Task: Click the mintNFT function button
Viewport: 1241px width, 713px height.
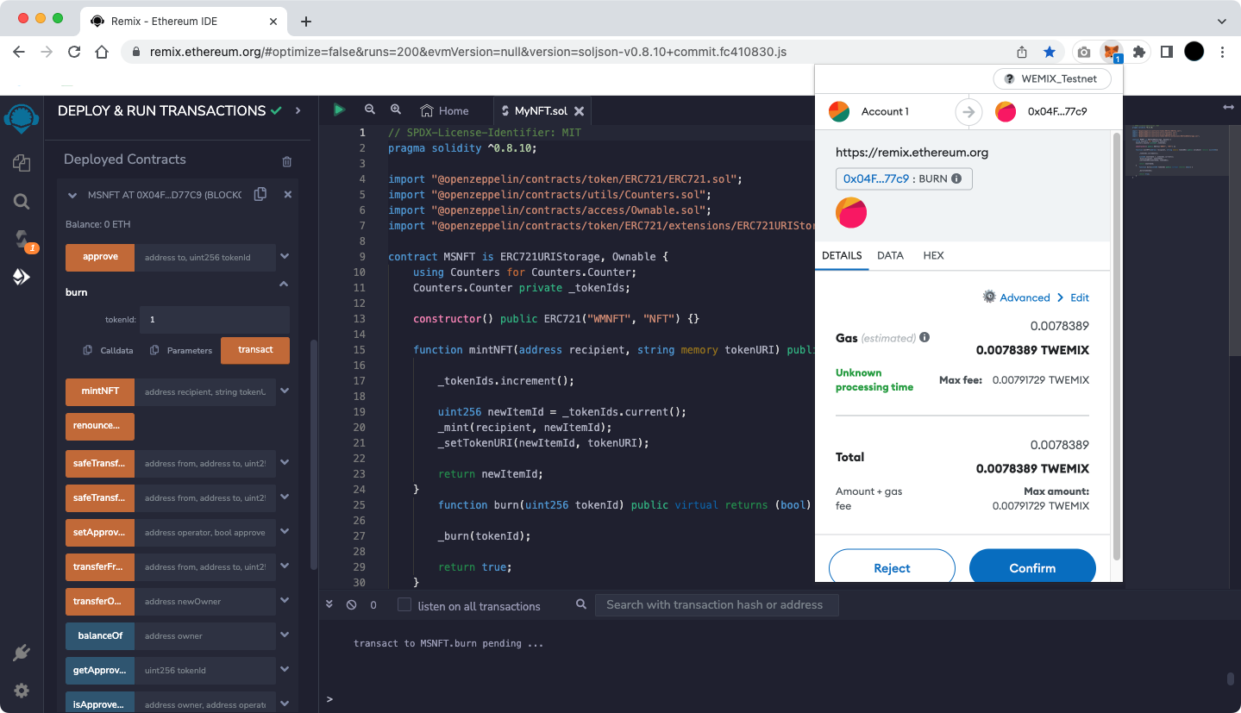Action: 100,391
